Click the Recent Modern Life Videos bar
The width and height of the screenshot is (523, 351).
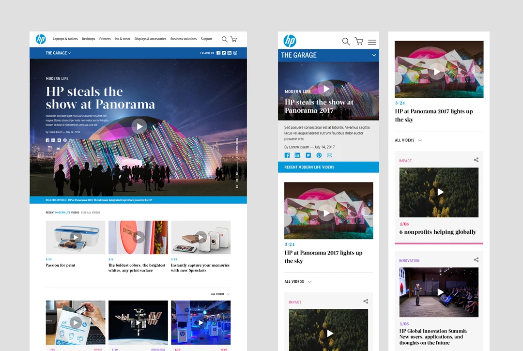tap(328, 167)
